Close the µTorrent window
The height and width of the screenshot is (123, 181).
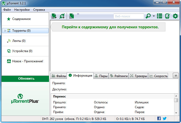174,2
